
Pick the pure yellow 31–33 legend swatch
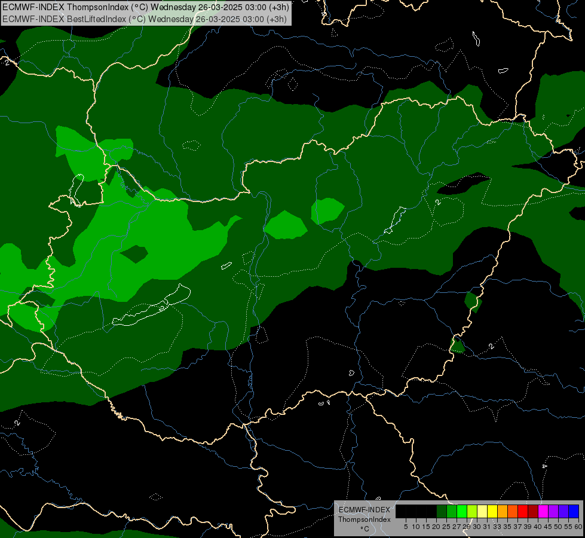coord(492,511)
